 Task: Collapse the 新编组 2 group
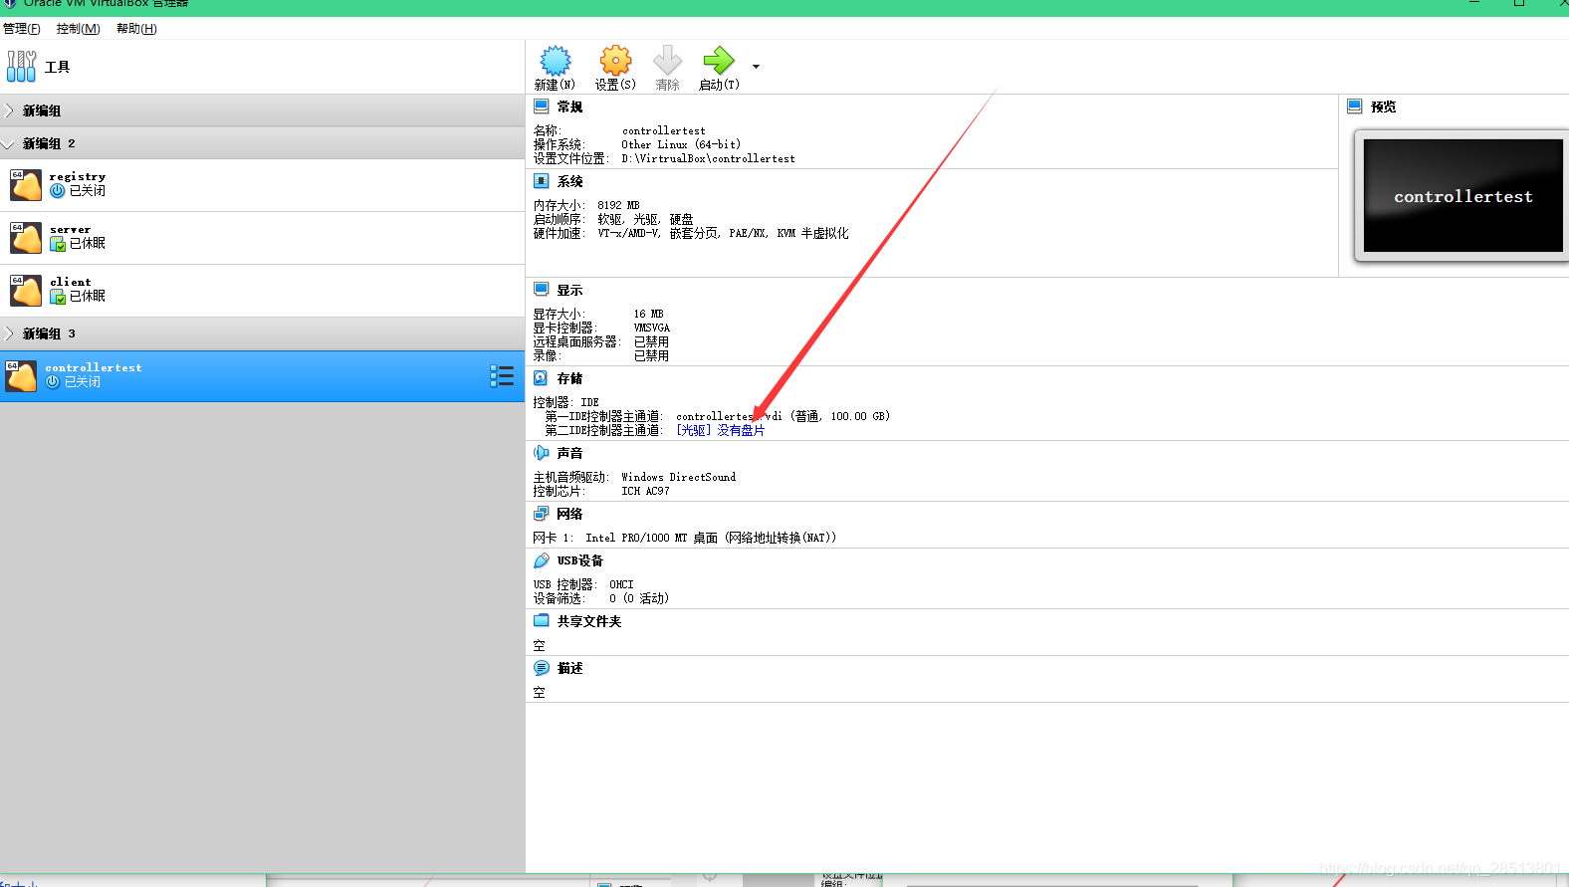[262, 143]
